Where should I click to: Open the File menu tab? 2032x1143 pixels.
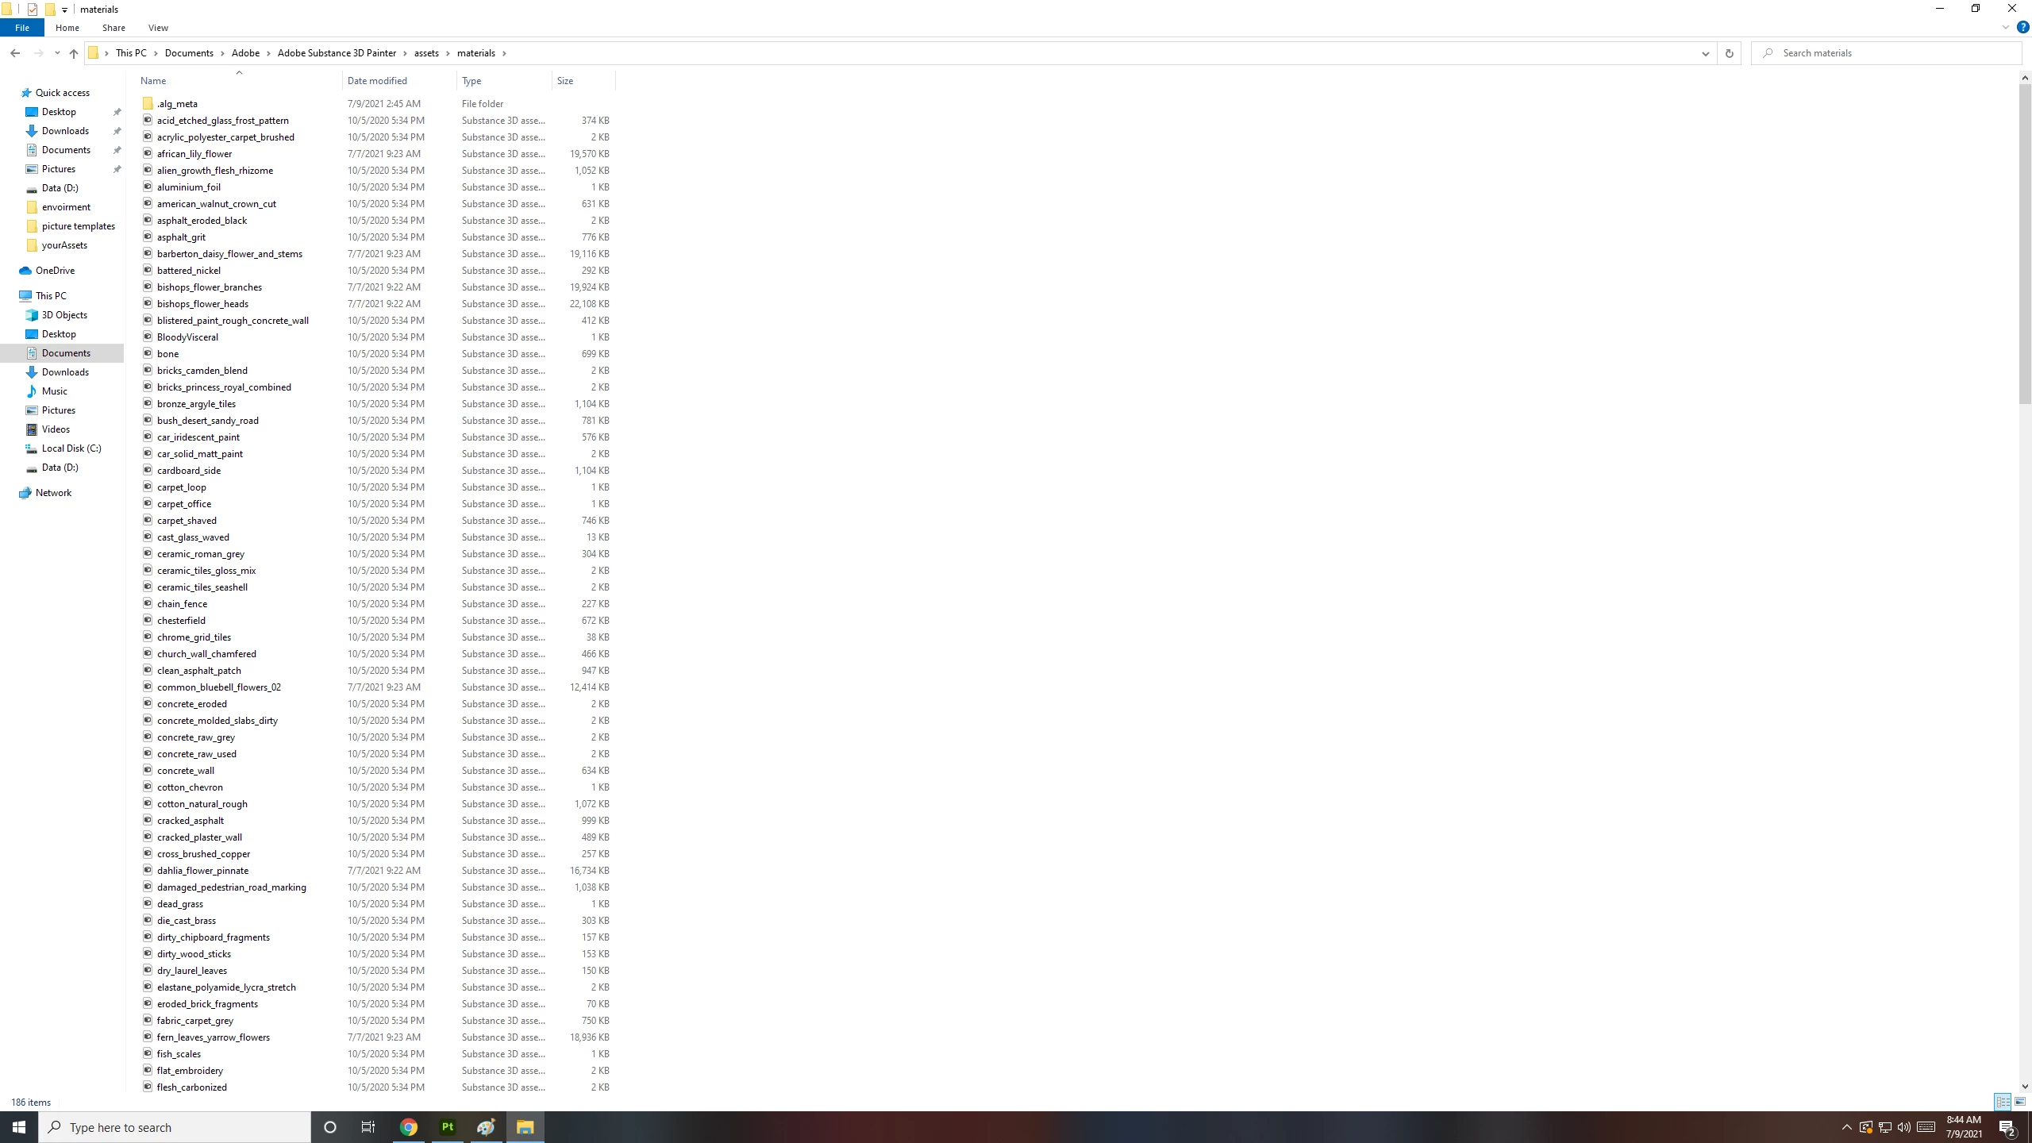point(22,28)
